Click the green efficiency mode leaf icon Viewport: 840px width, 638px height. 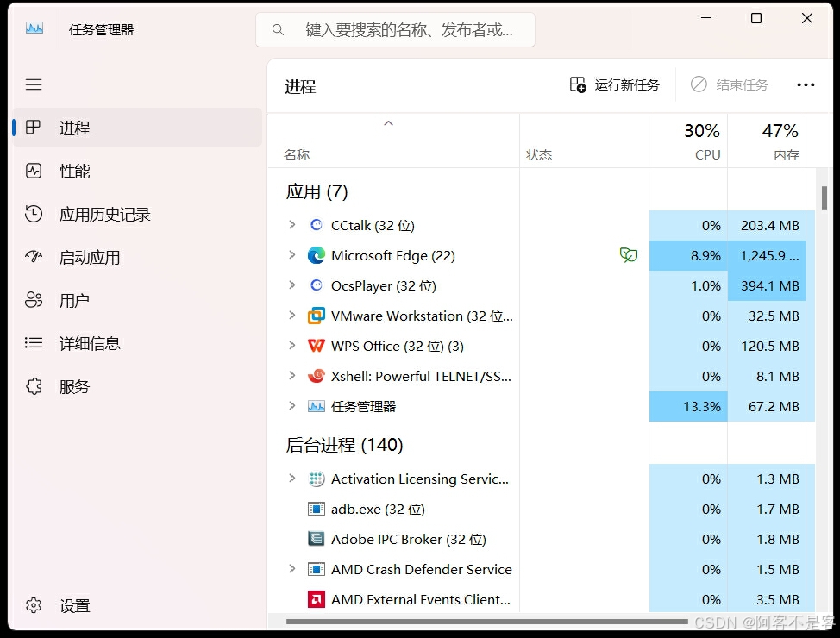[x=629, y=255]
